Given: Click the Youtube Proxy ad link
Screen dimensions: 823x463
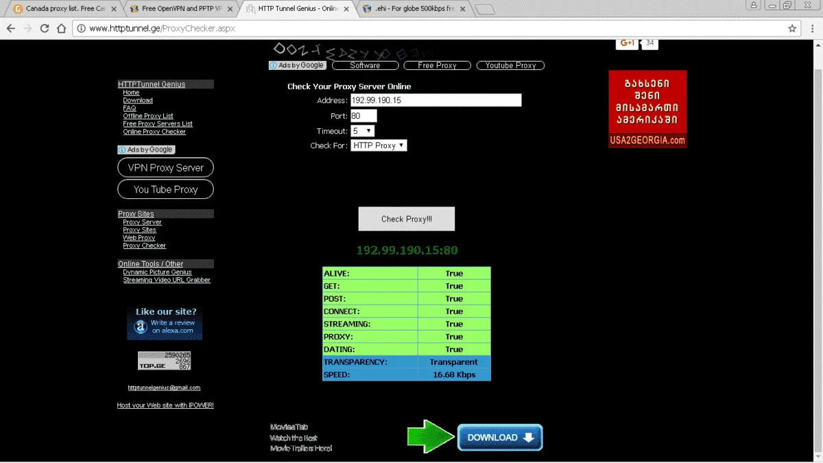Looking at the screenshot, I should [x=510, y=65].
